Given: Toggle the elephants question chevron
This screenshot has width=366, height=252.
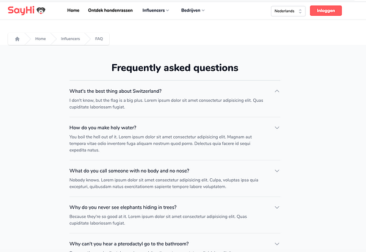Looking at the screenshot, I should (277, 207).
